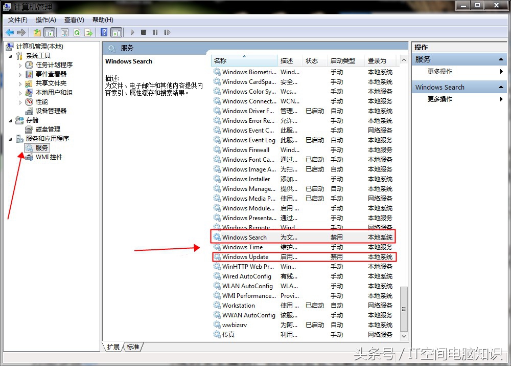Open the 查看(V) menu

pyautogui.click(x=74, y=19)
